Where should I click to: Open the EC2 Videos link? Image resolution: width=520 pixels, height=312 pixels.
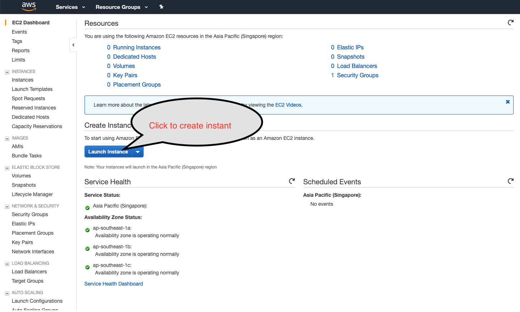[x=288, y=105]
